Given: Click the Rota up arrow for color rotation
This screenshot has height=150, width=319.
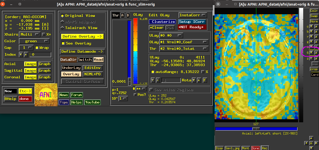Looking at the screenshot, I should point(199,80).
